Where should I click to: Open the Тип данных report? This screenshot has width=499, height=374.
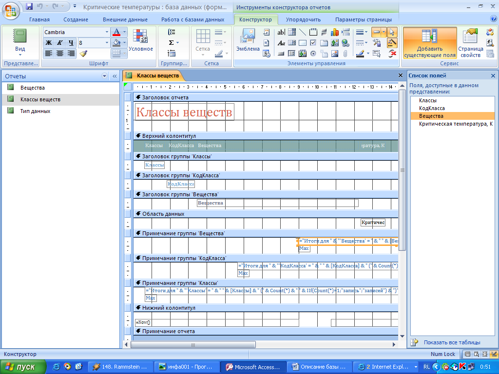pos(60,111)
